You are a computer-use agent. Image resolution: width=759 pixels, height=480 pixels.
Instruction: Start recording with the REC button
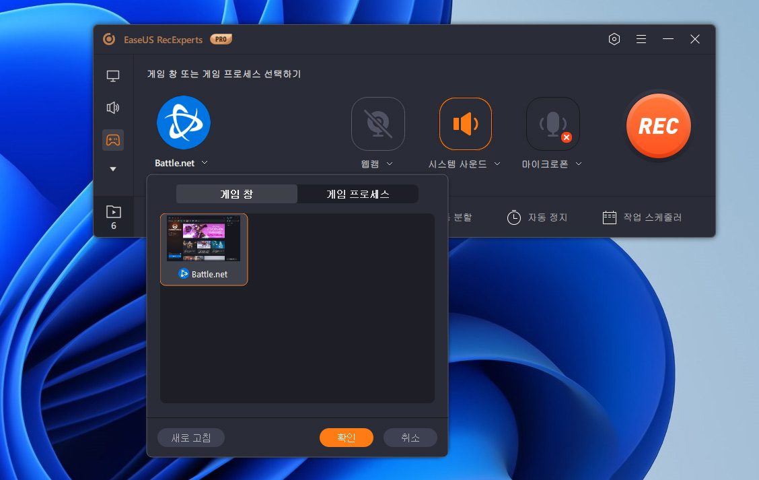coord(658,126)
